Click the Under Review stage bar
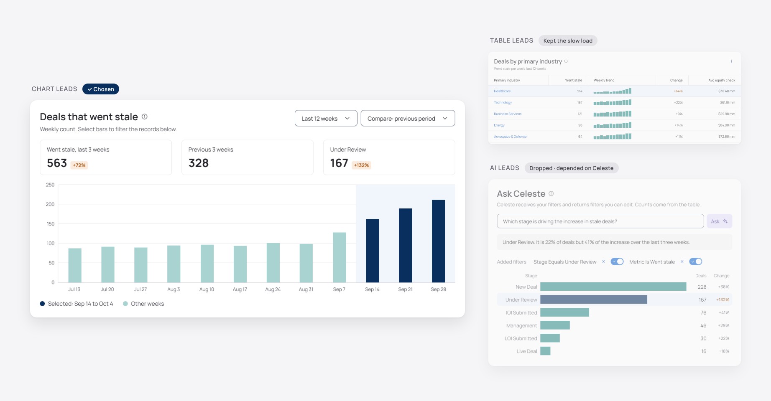The width and height of the screenshot is (771, 401). tap(594, 299)
